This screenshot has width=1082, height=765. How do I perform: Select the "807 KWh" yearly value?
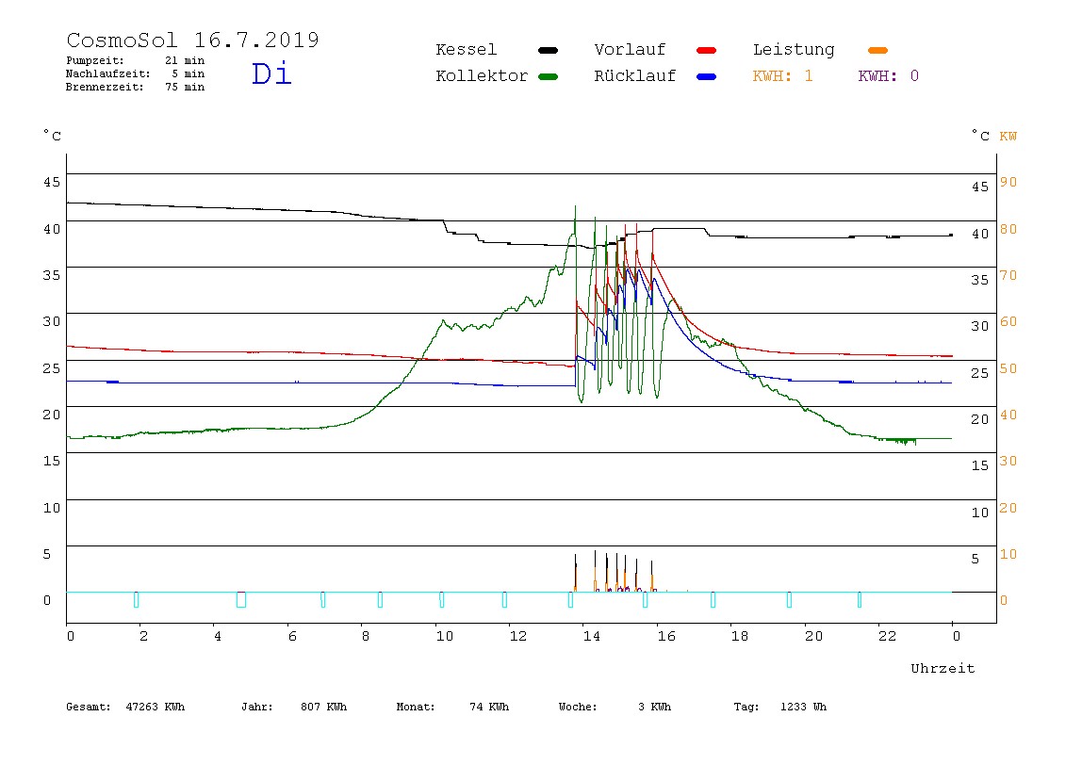[323, 707]
